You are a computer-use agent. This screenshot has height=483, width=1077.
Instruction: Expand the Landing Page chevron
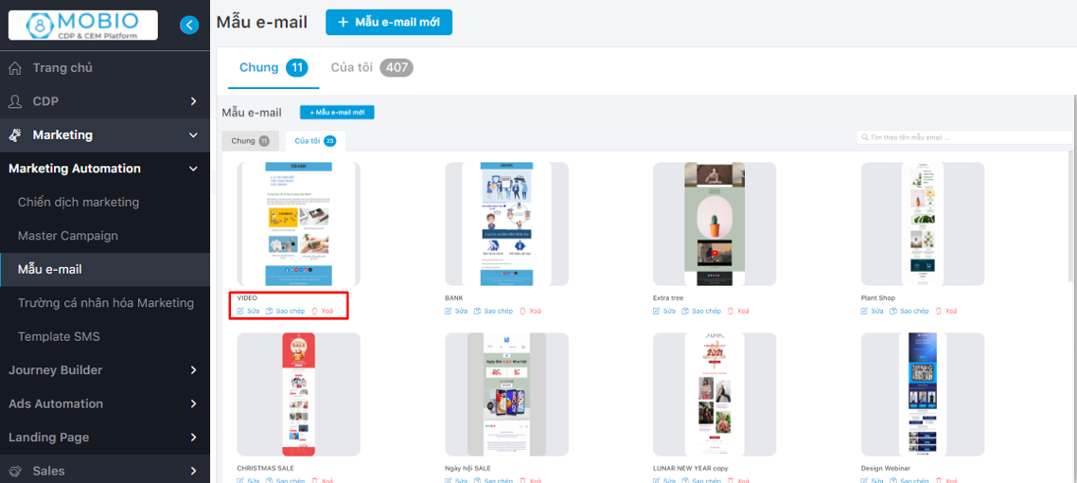tap(193, 438)
